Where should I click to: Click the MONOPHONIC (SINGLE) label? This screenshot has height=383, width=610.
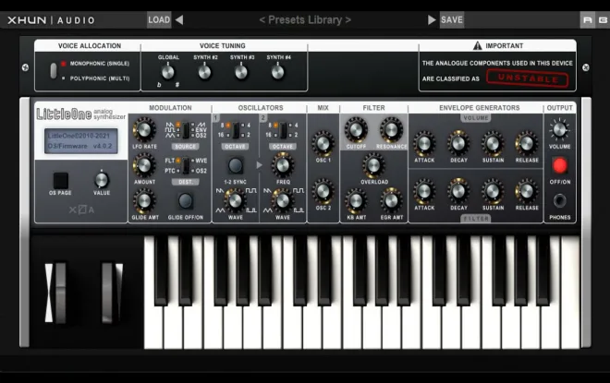(100, 64)
